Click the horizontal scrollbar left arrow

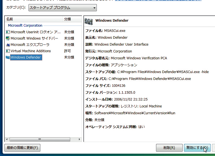(7, 140)
